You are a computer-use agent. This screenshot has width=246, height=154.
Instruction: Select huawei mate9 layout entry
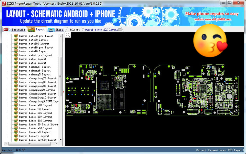tap(33, 59)
